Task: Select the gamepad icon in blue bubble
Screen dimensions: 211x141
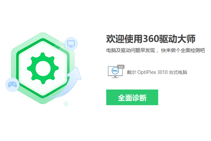Action: pos(12,85)
